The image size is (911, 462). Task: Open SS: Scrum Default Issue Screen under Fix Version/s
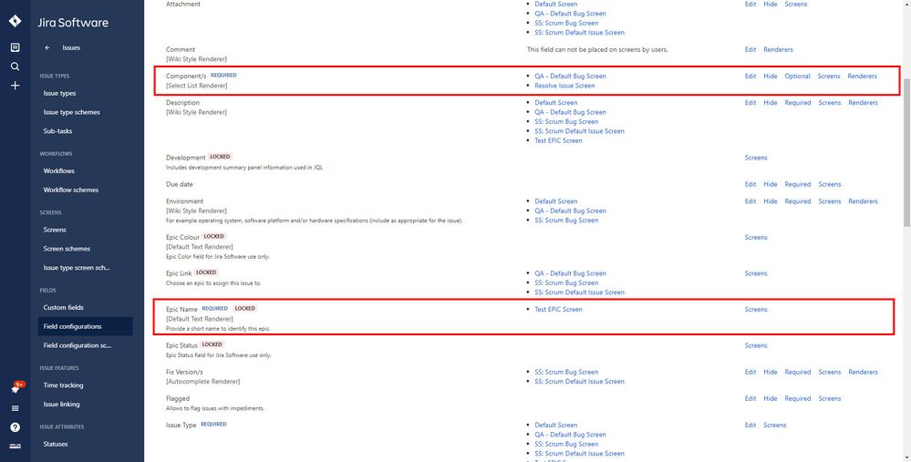coord(580,382)
